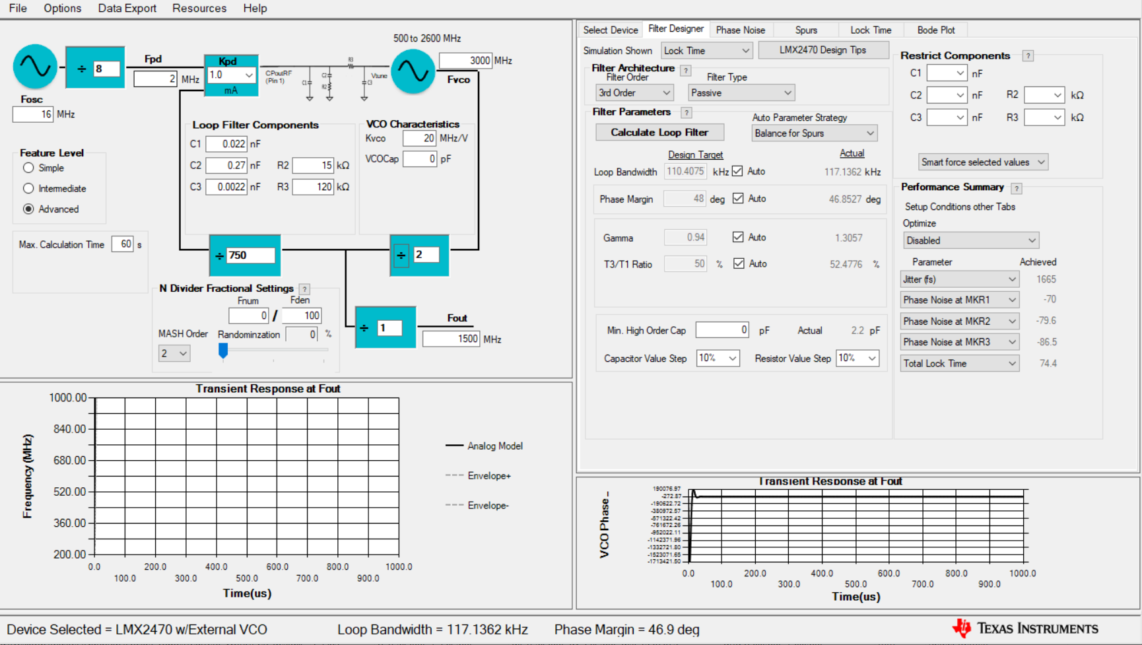Click the Calculate Loop Filter button
1142x645 pixels.
coord(659,132)
